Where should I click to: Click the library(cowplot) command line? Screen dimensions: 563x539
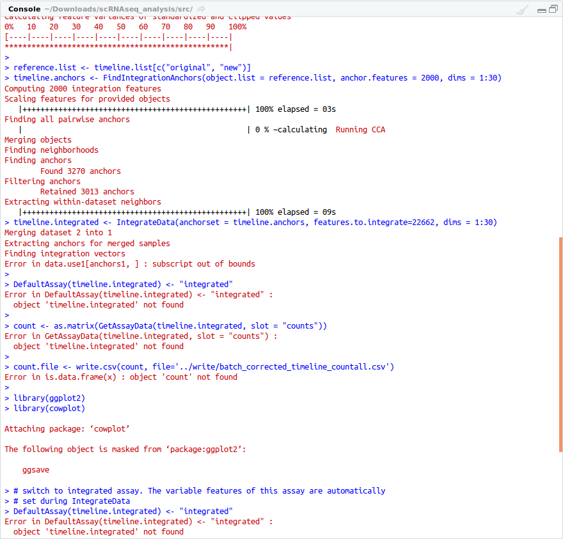pyautogui.click(x=45, y=408)
